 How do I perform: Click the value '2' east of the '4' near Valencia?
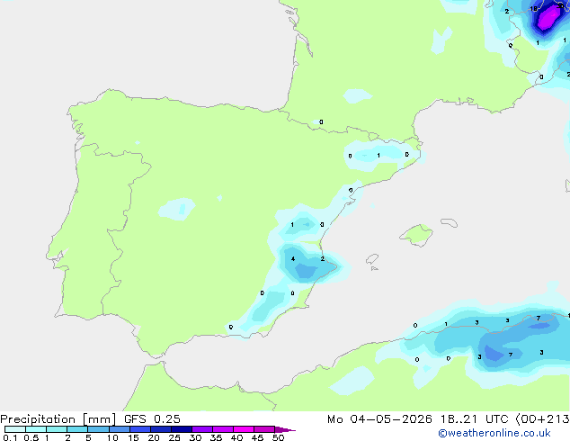tap(323, 258)
